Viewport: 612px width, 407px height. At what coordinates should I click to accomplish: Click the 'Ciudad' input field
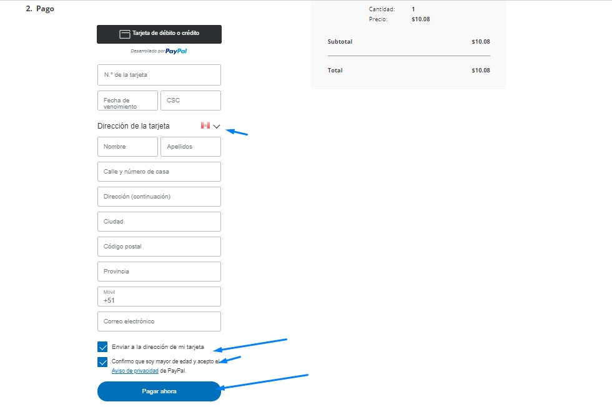[159, 222]
